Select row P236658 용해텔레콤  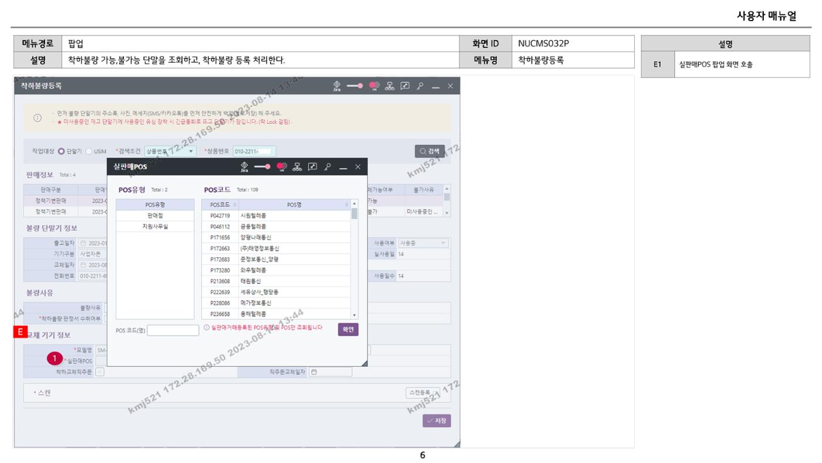pyautogui.click(x=276, y=314)
